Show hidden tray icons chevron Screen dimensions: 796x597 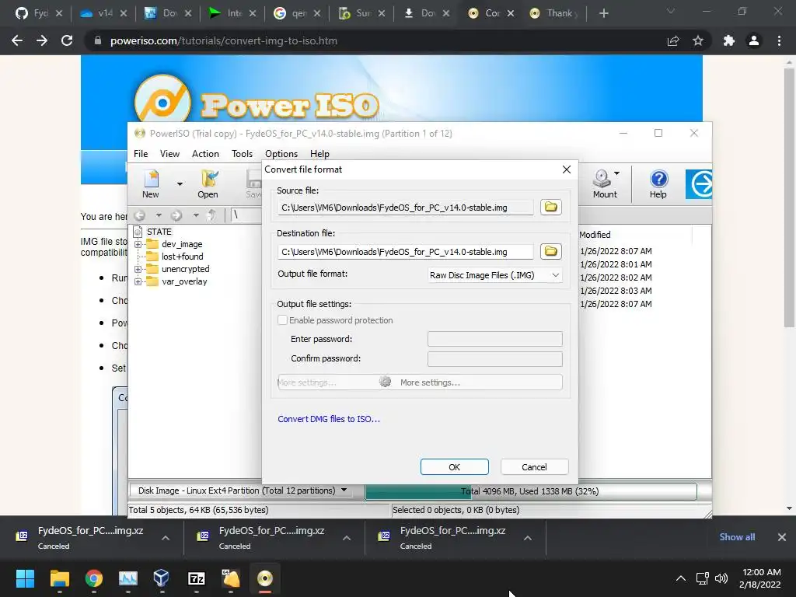pos(681,578)
